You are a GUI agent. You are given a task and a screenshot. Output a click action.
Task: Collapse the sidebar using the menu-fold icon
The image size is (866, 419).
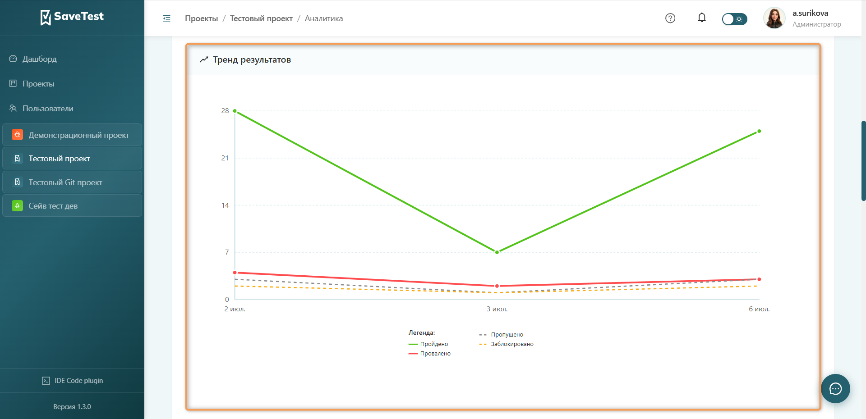pos(167,18)
